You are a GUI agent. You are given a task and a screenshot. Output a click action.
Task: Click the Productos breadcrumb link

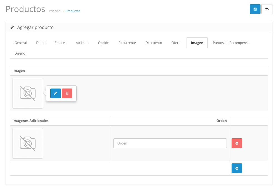[73, 11]
